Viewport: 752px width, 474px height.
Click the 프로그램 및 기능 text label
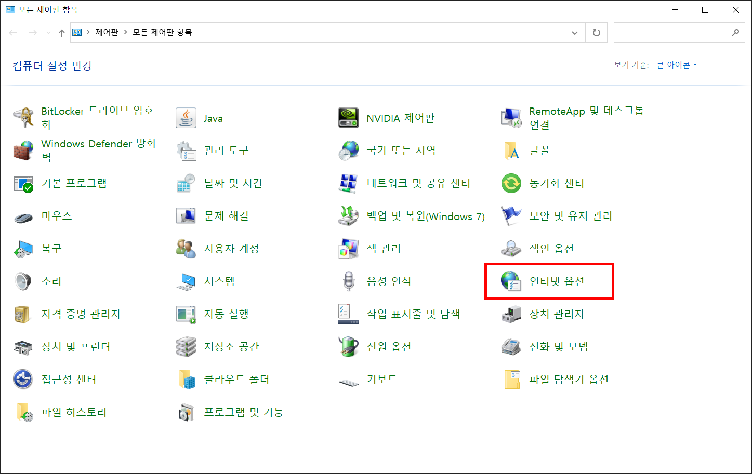(x=244, y=412)
